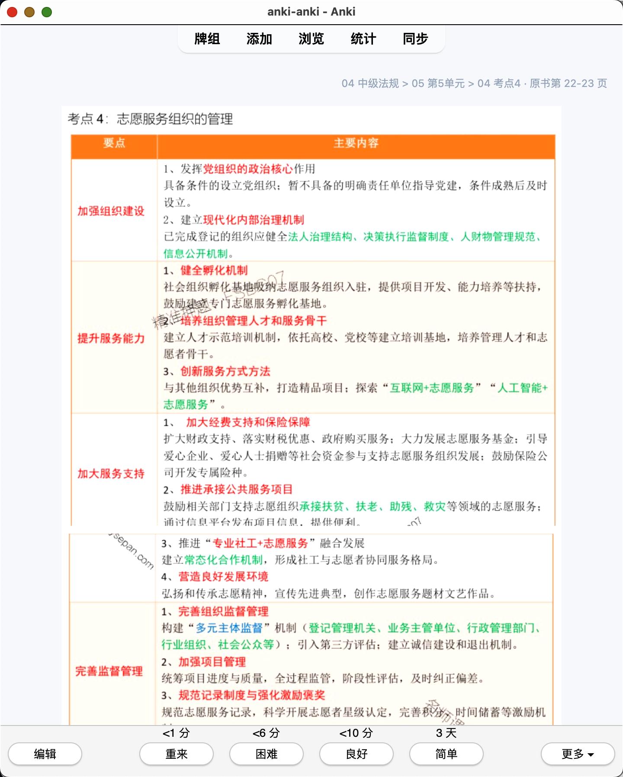Image resolution: width=623 pixels, height=777 pixels.
Task: Click the text 加大经费支持和保险保障
Action: 248,422
